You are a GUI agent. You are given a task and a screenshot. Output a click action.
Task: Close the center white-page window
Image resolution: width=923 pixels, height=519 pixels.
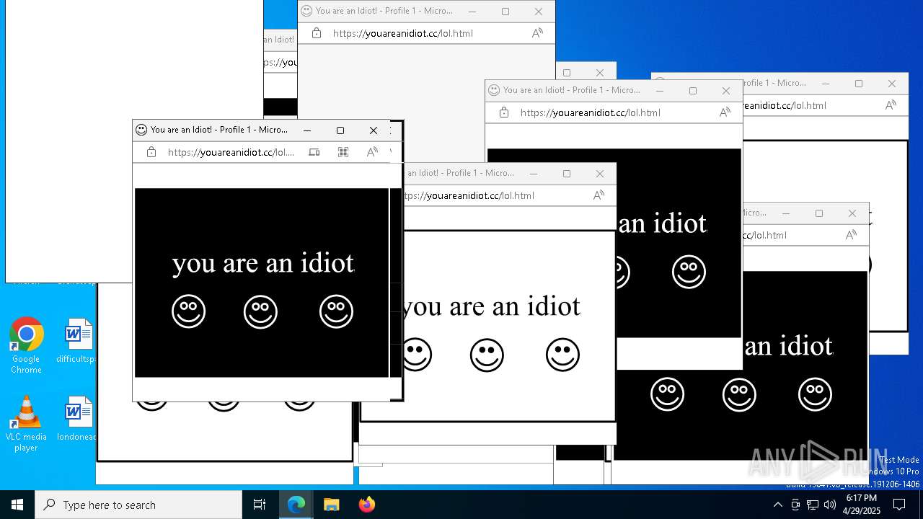(x=600, y=174)
